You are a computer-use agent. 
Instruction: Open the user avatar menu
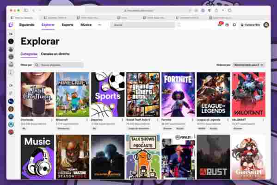(x=266, y=25)
